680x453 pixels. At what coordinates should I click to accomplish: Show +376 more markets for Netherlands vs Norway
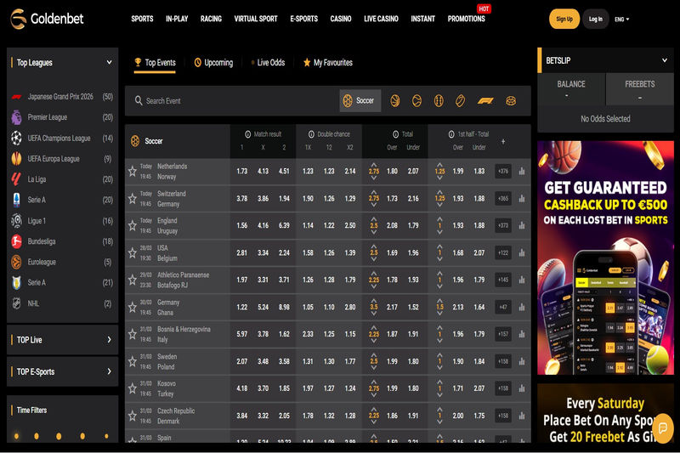(x=503, y=171)
